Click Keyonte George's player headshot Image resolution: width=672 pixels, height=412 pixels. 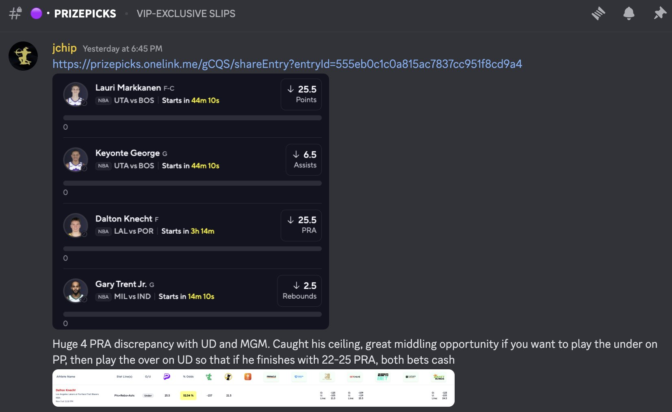(x=76, y=160)
